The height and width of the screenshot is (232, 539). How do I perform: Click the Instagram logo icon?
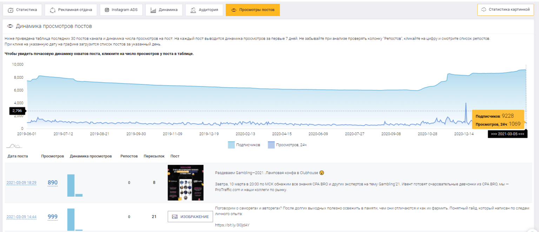(x=107, y=10)
